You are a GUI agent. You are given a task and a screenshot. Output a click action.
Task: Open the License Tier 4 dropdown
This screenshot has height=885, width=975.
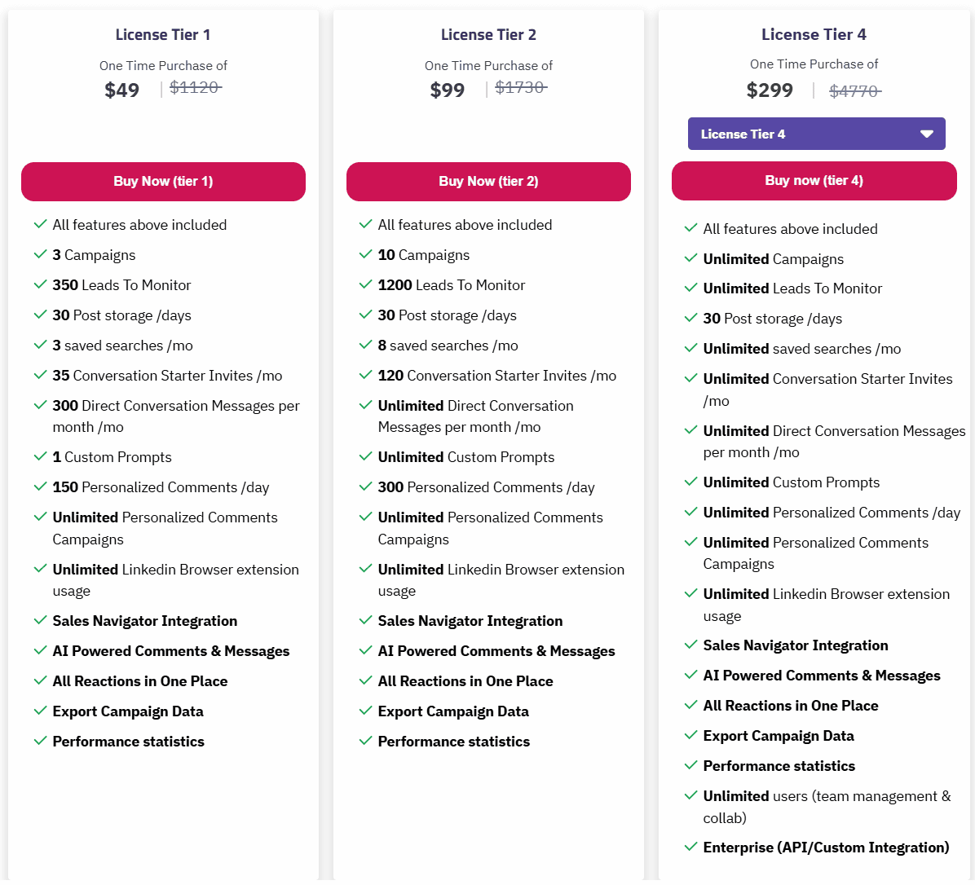pos(816,134)
